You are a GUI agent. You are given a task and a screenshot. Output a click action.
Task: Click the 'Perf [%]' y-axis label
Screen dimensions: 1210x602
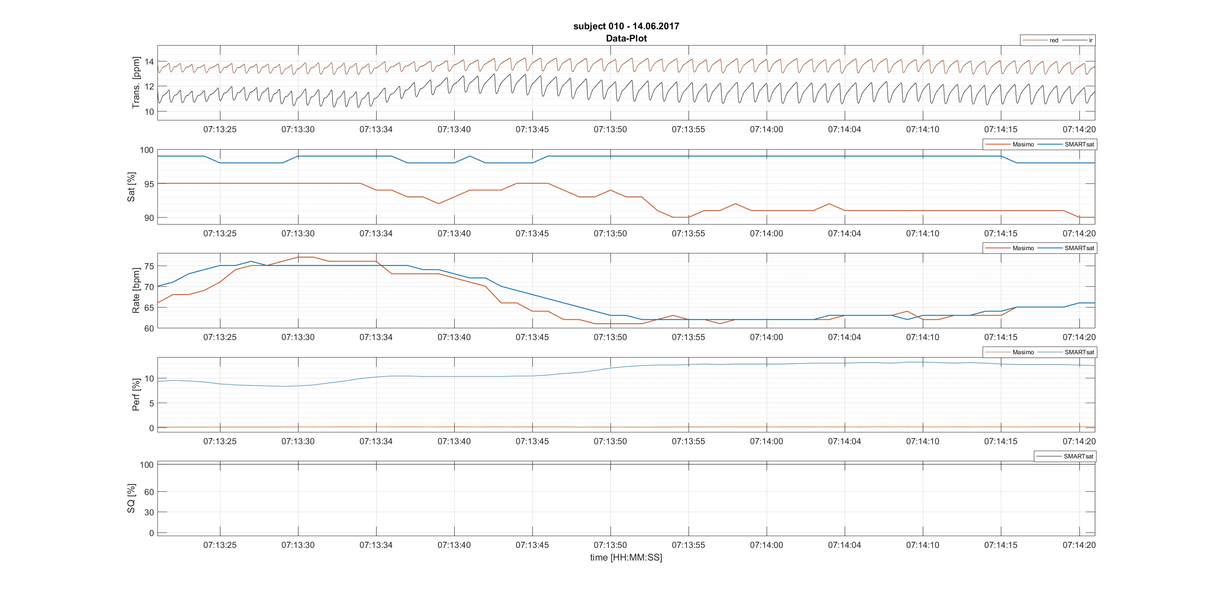point(136,395)
